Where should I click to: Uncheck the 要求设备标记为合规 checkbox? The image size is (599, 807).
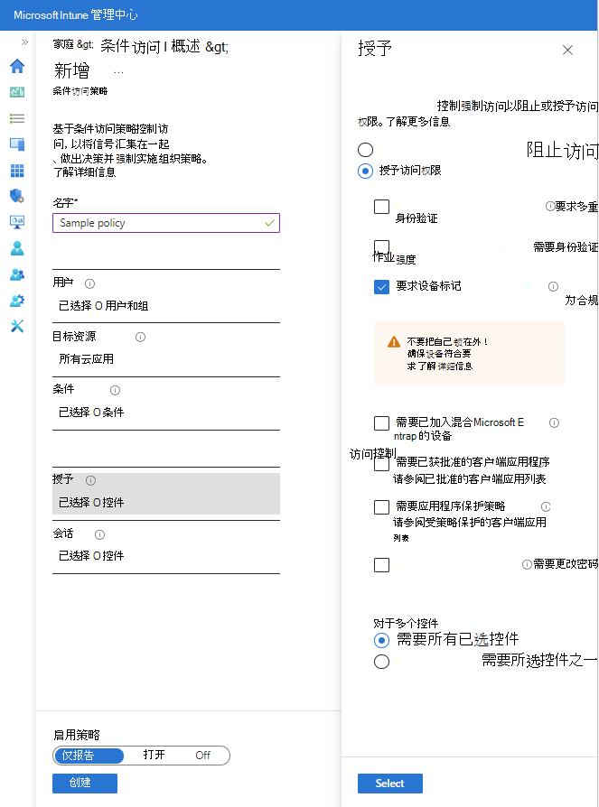381,287
